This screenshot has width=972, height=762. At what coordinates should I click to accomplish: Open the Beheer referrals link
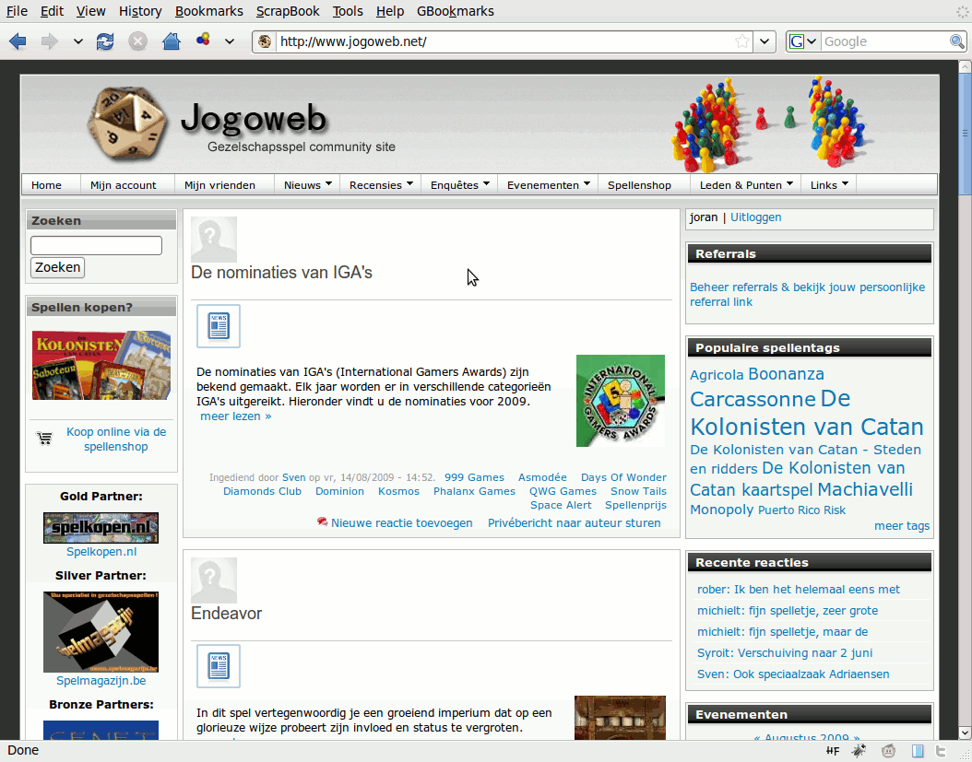[x=807, y=294]
